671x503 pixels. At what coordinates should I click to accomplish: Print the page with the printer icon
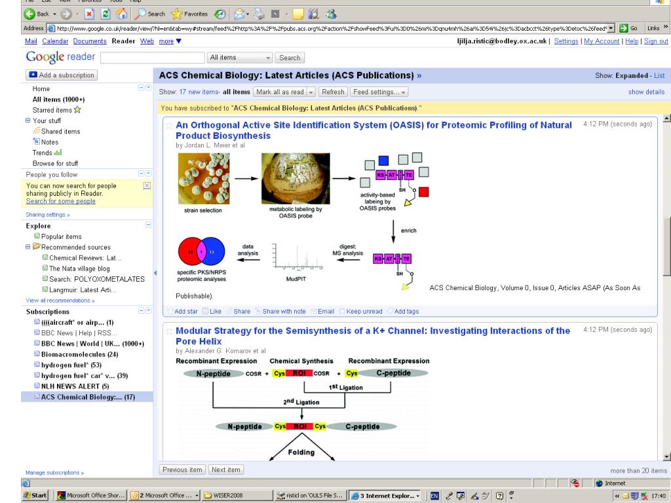[259, 14]
